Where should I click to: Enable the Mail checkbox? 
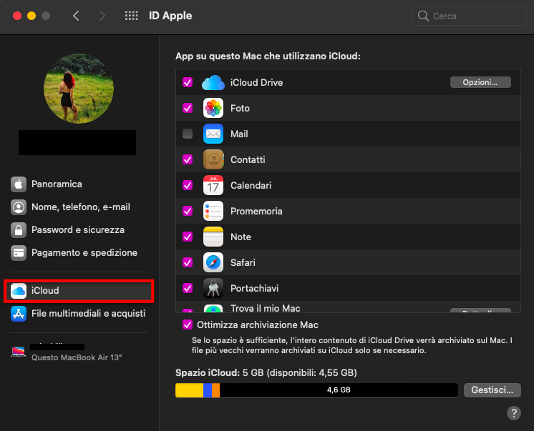click(x=188, y=134)
